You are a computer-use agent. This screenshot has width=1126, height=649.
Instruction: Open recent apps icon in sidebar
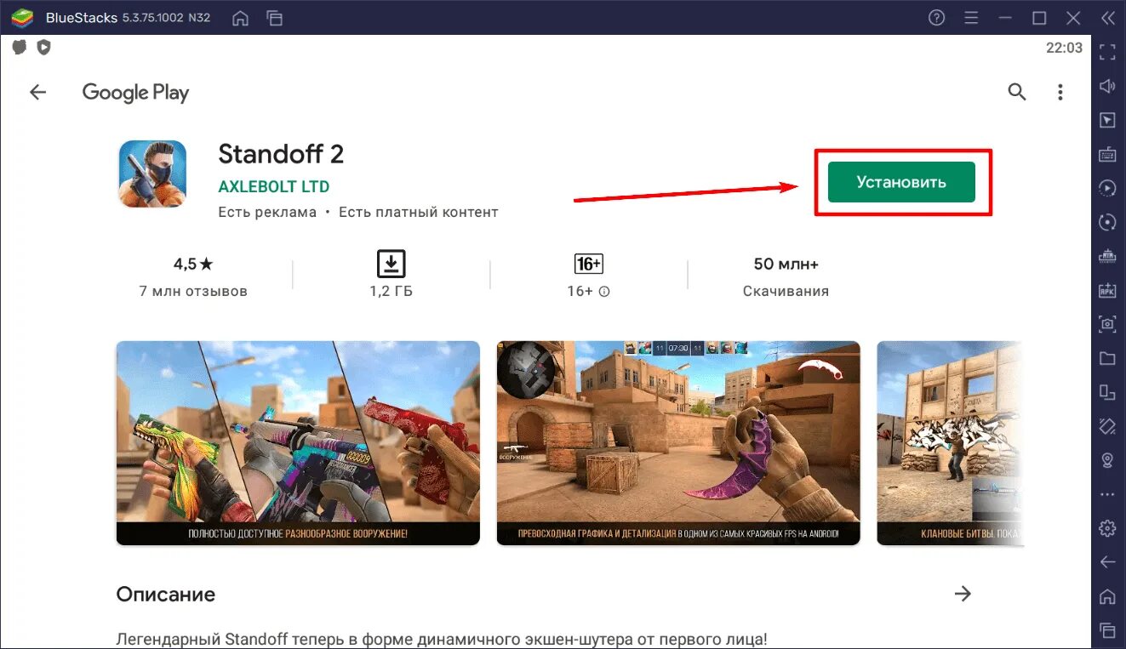(x=1107, y=630)
